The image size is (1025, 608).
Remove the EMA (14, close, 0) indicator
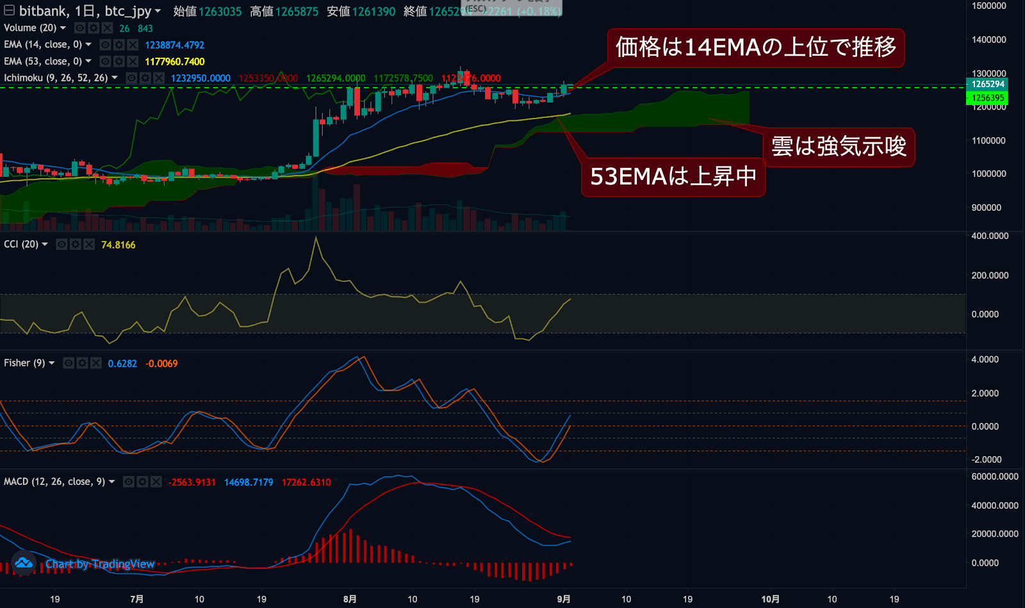[x=133, y=45]
